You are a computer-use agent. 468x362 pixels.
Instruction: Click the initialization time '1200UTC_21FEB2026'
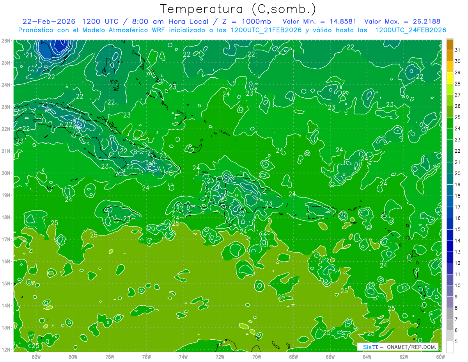click(266, 30)
